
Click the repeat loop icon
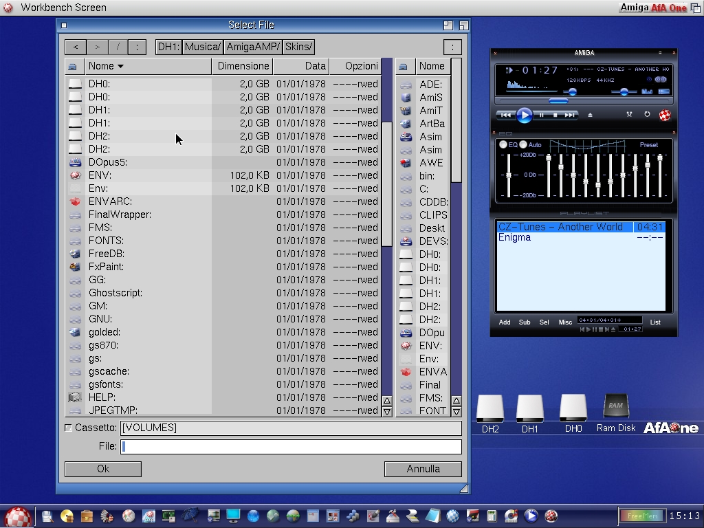(x=647, y=115)
